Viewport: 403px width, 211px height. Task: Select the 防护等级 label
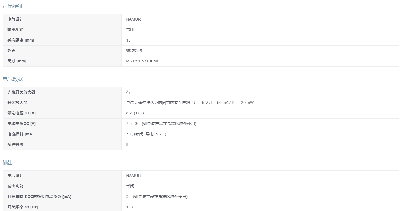(15, 144)
